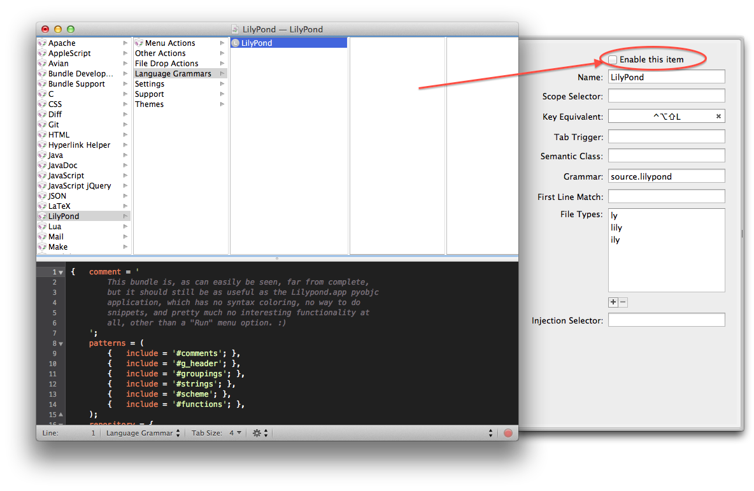Select the Mail bundle
Screen dimensions: 754x491
click(83, 237)
